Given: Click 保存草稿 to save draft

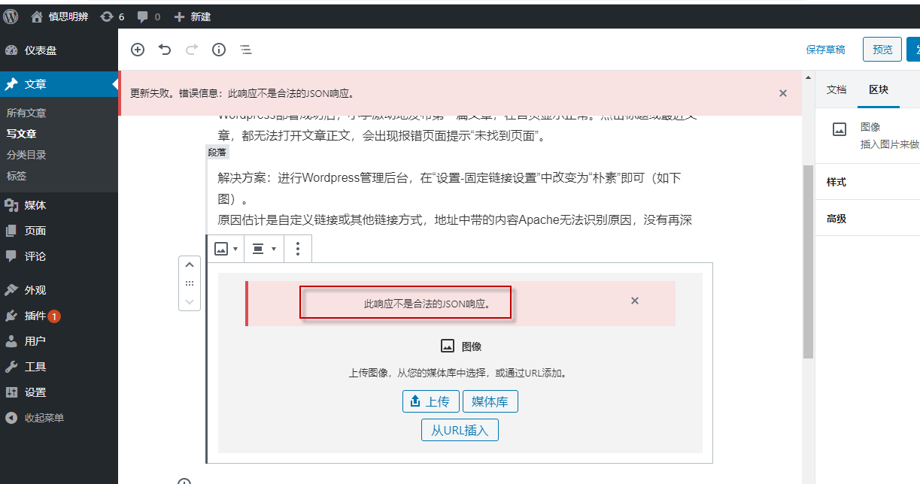Looking at the screenshot, I should 825,50.
